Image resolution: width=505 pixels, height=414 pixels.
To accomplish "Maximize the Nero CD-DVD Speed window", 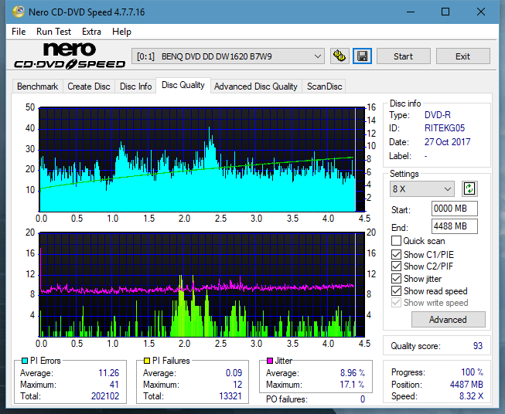I will pos(445,12).
